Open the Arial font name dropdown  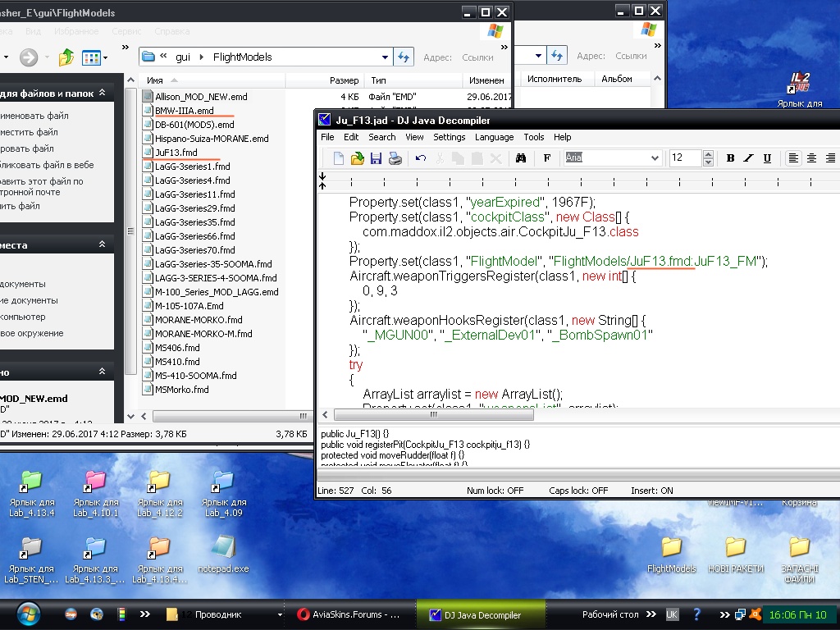tap(655, 158)
